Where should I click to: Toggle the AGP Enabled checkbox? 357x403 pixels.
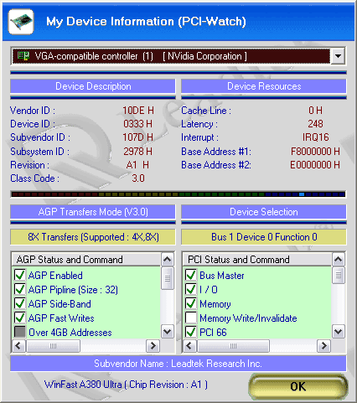(x=20, y=275)
